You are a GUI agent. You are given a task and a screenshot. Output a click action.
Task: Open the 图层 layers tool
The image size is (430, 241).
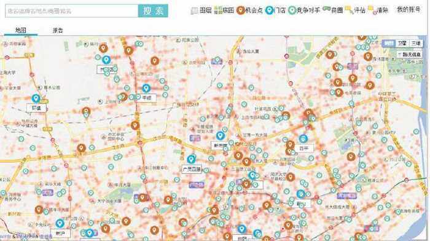201,10
